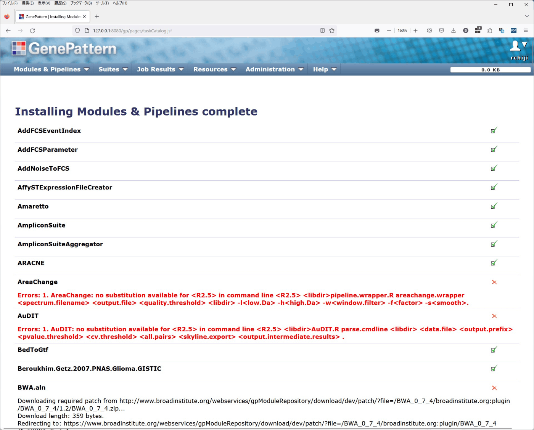This screenshot has height=430, width=534.
Task: Click the AreaChange module name
Action: [x=37, y=282]
